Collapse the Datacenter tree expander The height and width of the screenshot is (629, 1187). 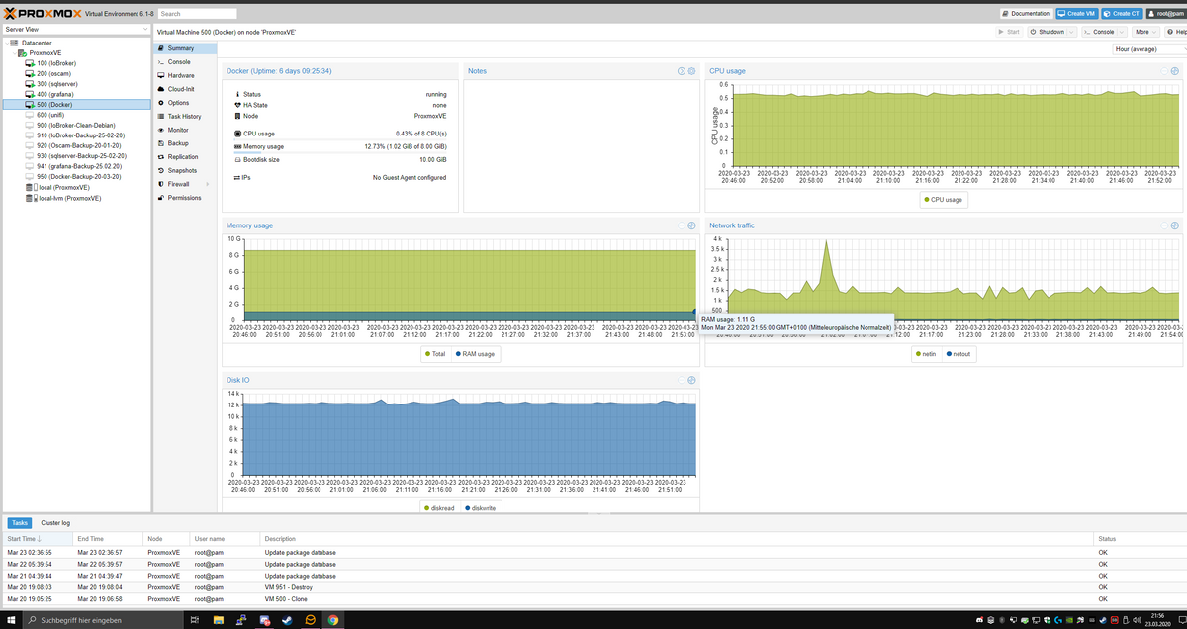tap(5, 43)
